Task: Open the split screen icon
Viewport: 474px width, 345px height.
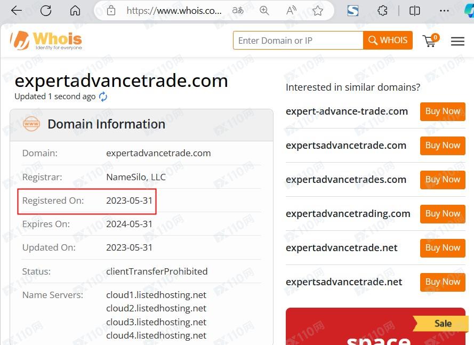Action: tap(414, 11)
